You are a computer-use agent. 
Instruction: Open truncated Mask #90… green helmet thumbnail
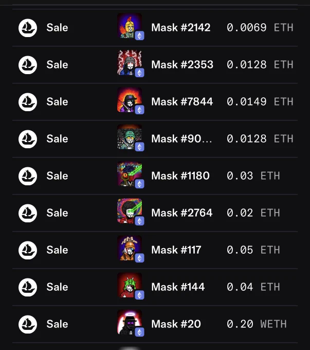pyautogui.click(x=130, y=137)
